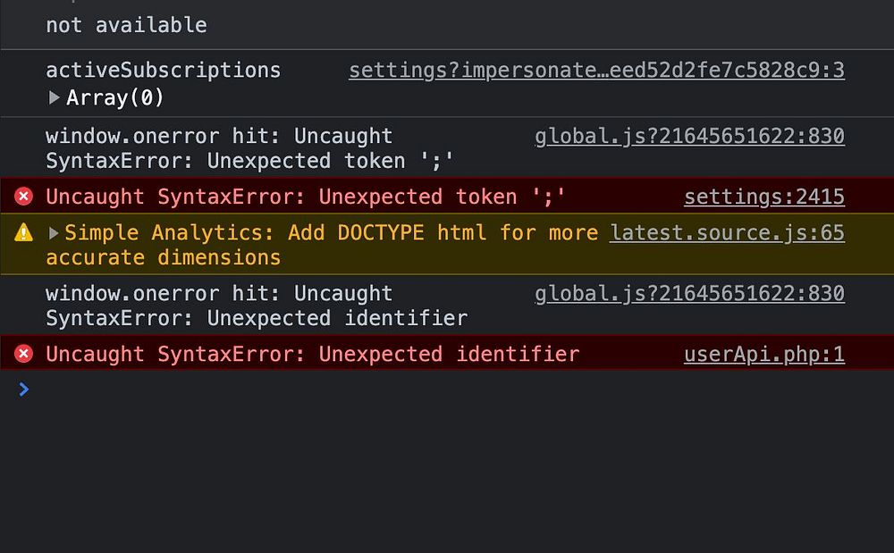The image size is (894, 553).
Task: Click the 'not available' log entry
Action: click(126, 25)
